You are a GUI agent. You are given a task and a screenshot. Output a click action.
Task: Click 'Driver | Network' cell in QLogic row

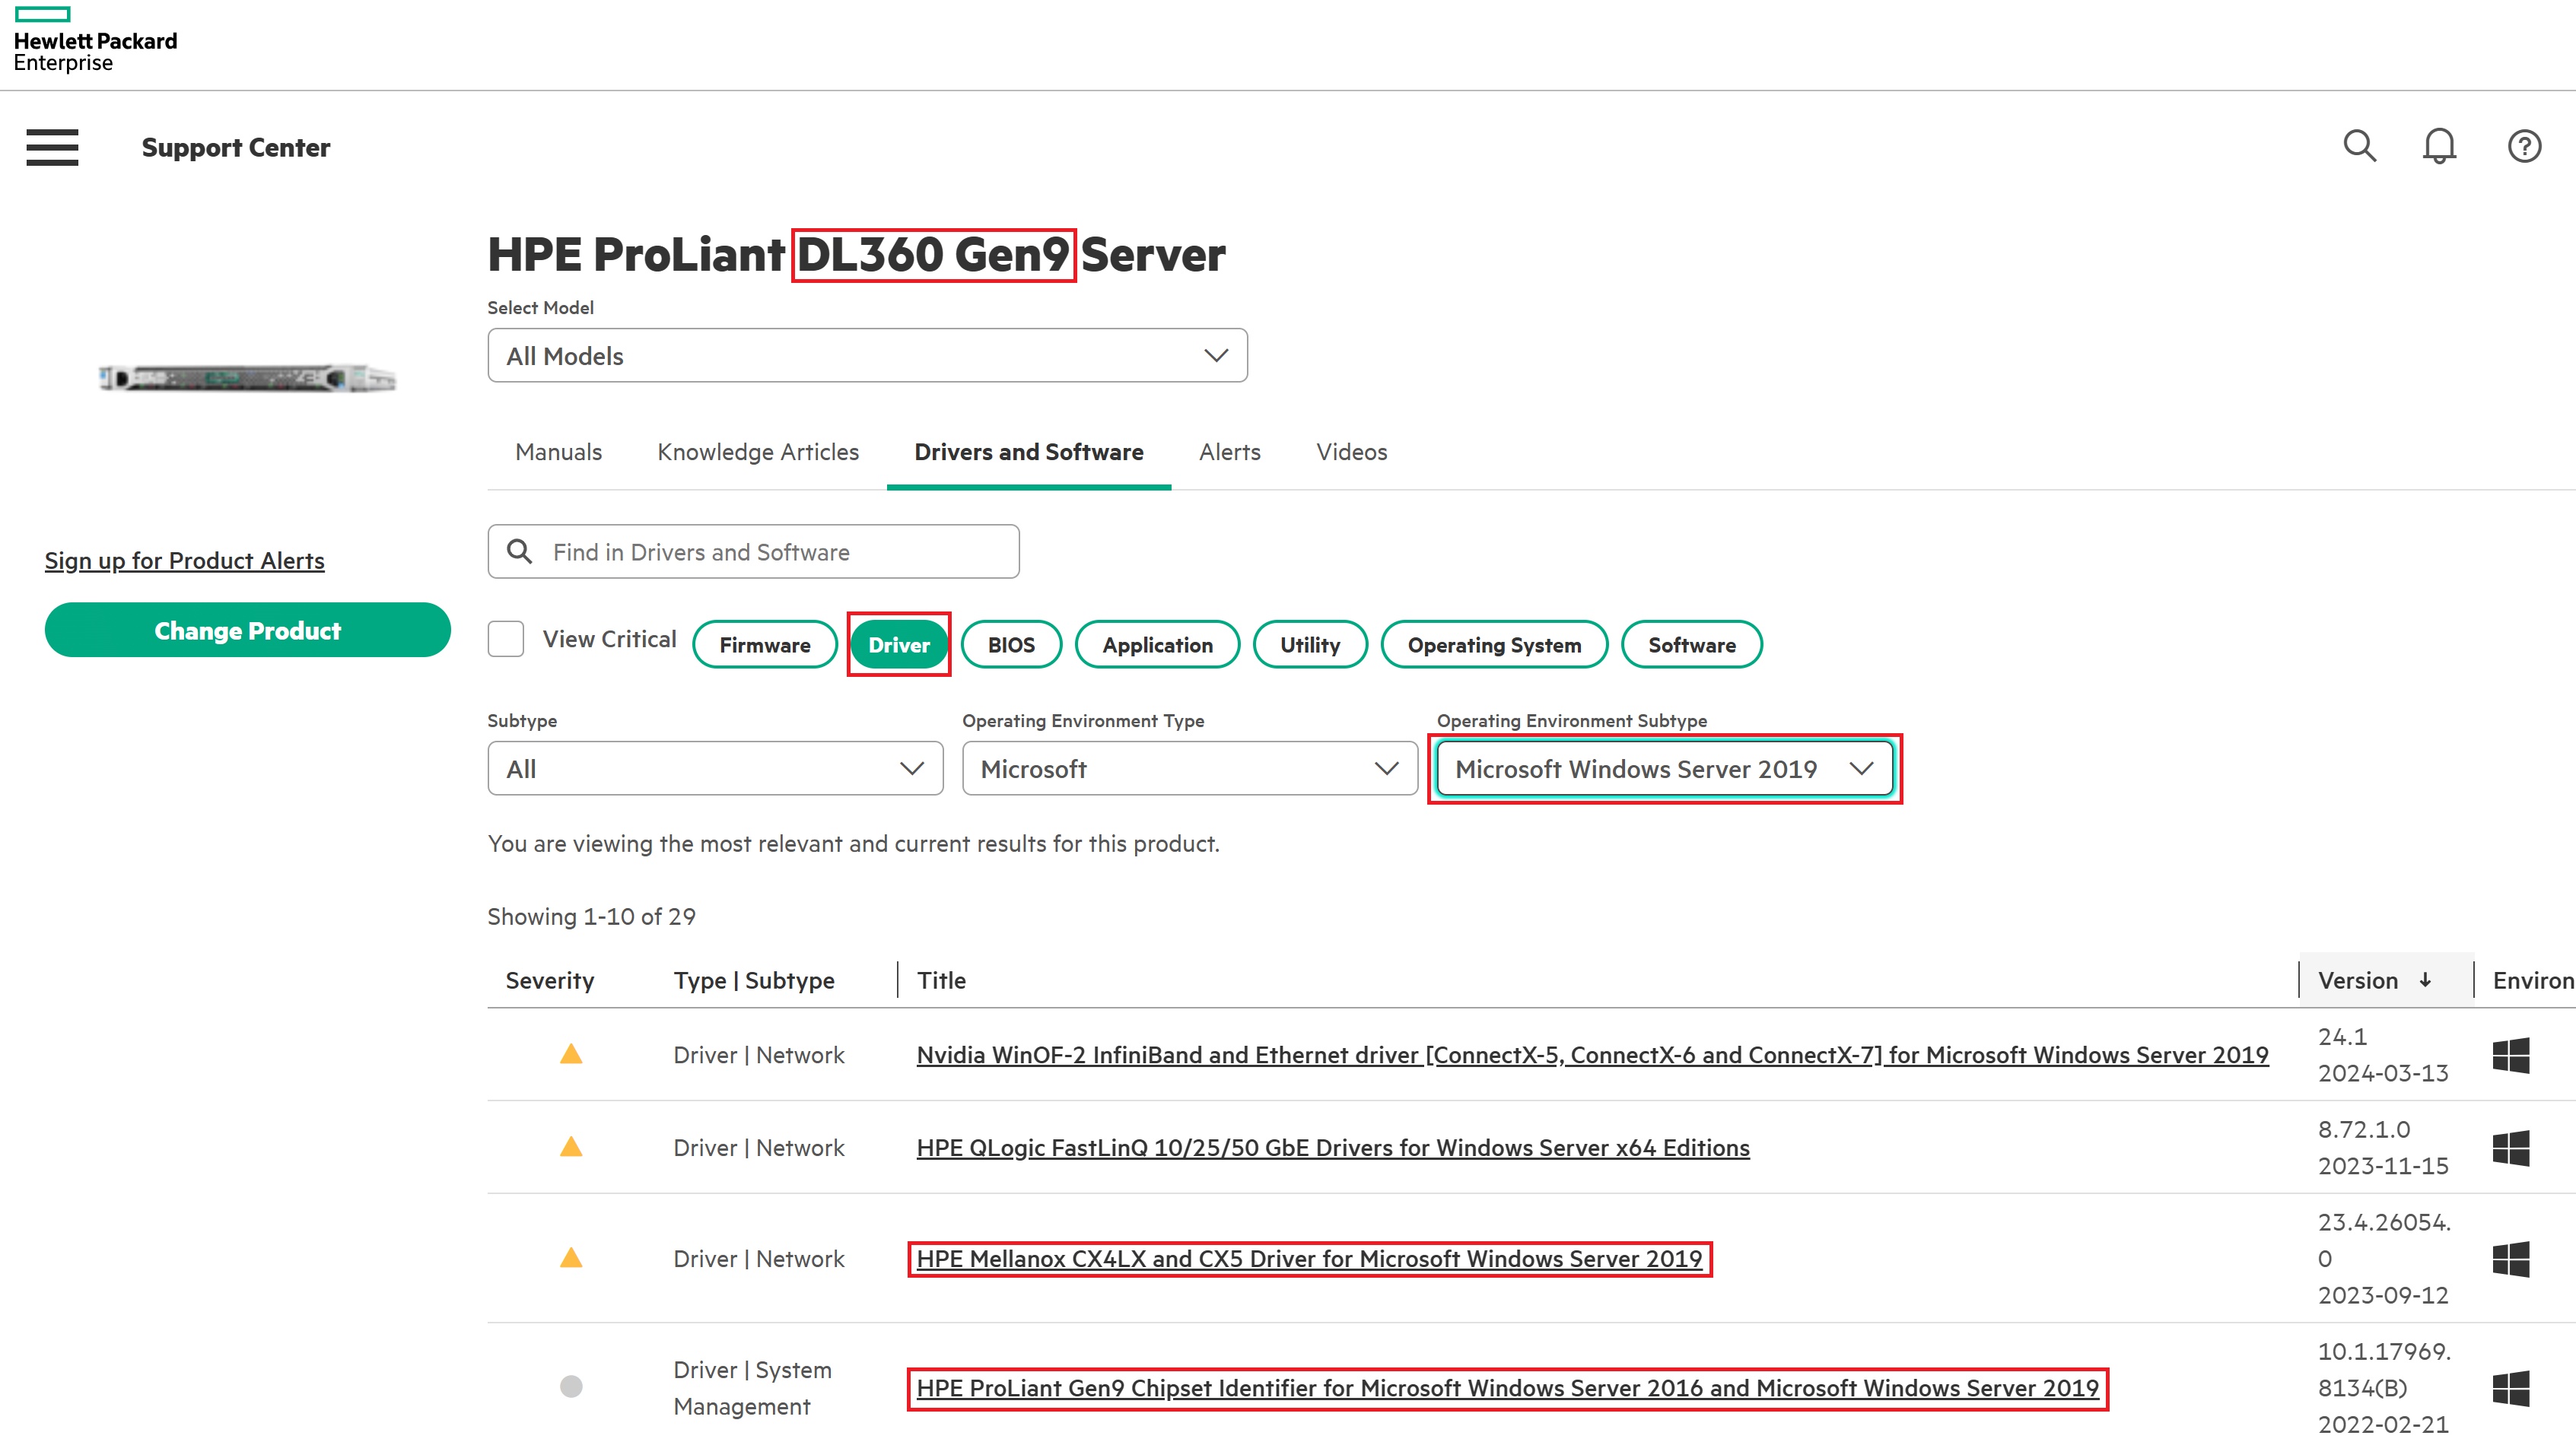pyautogui.click(x=759, y=1148)
